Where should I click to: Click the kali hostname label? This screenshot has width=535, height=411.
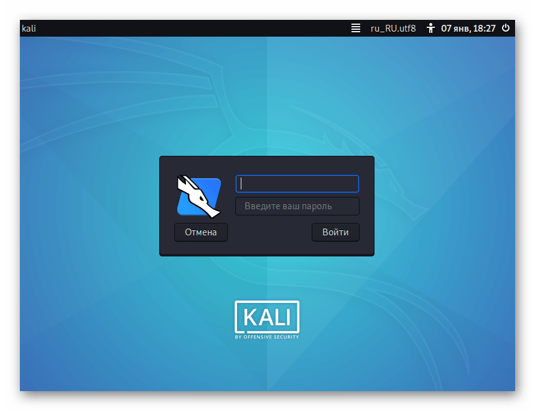29,28
